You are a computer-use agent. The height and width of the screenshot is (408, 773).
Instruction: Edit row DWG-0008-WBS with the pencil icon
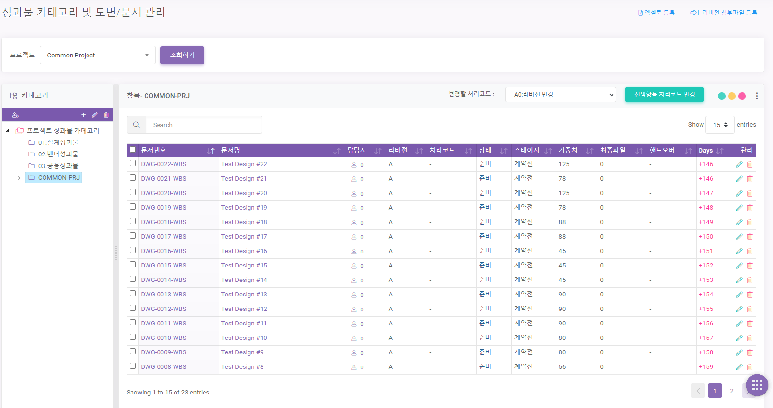point(739,367)
